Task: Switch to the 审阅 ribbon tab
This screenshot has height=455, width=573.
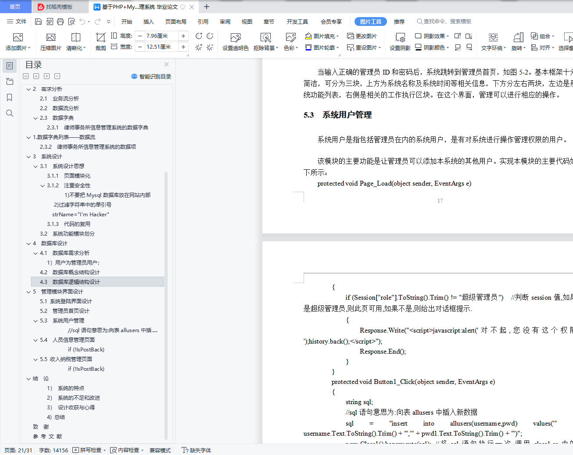Action: pyautogui.click(x=225, y=21)
